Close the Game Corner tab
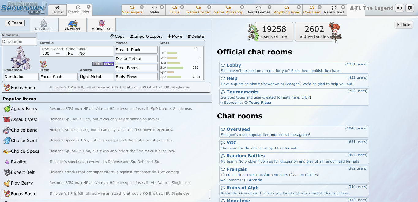 click(x=209, y=7)
